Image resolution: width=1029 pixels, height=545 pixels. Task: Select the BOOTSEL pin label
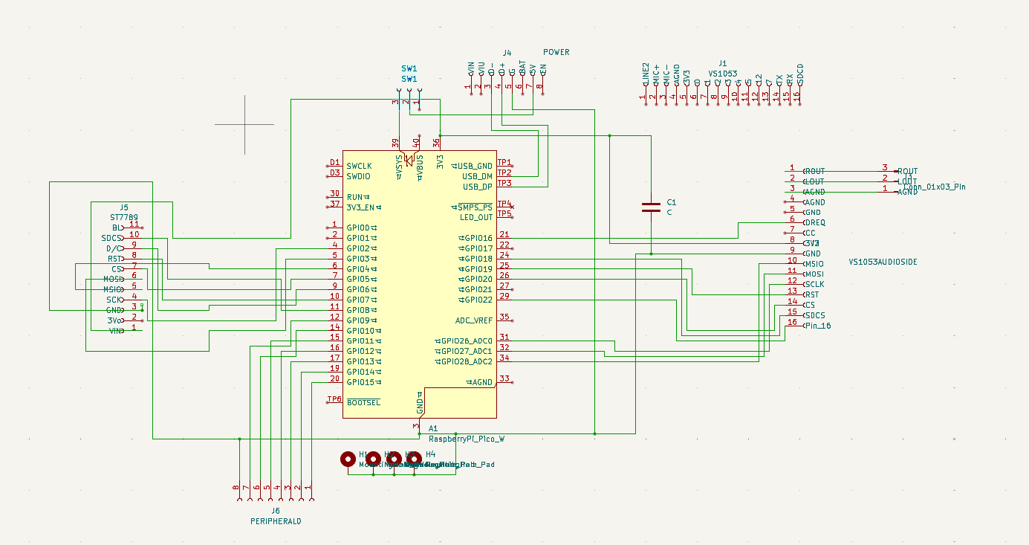pyautogui.click(x=363, y=403)
